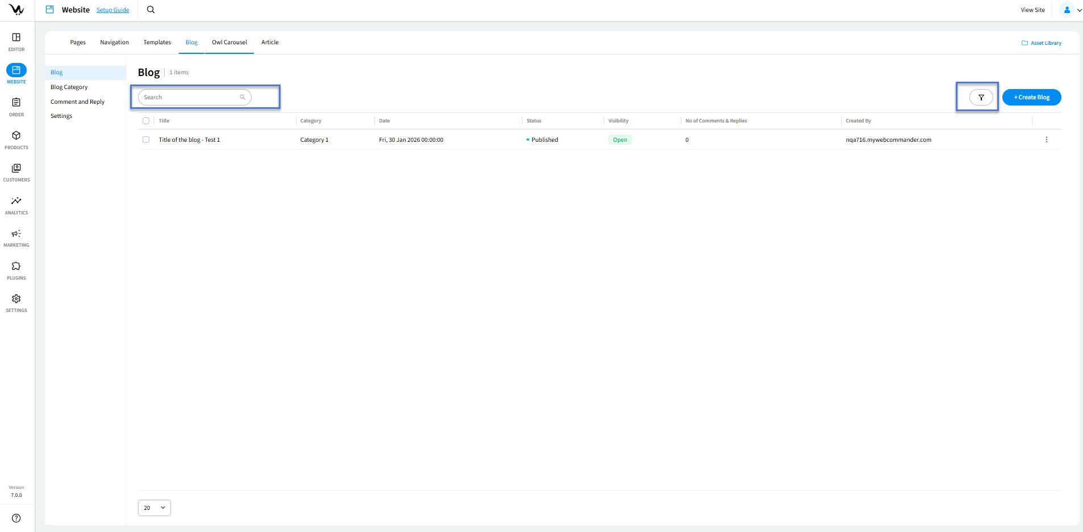Open the Analytics section icon

click(x=16, y=201)
